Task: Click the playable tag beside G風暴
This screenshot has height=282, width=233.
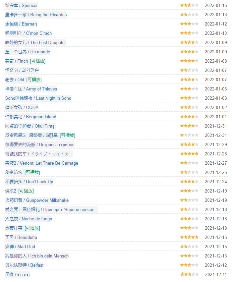Action: point(68,136)
